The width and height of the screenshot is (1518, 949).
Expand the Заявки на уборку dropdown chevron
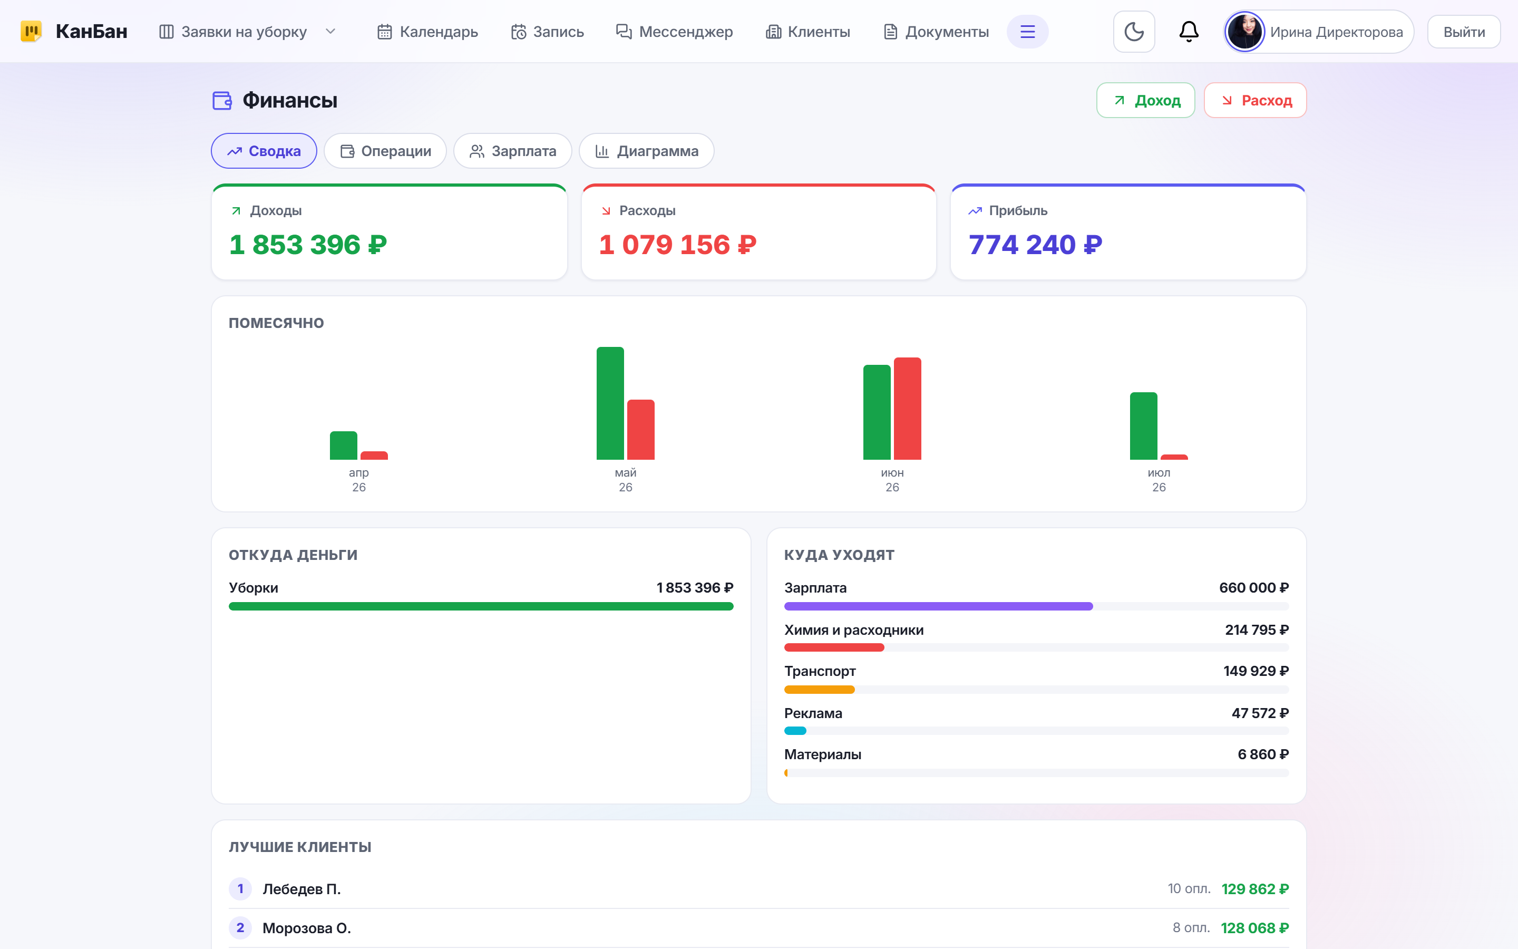330,32
